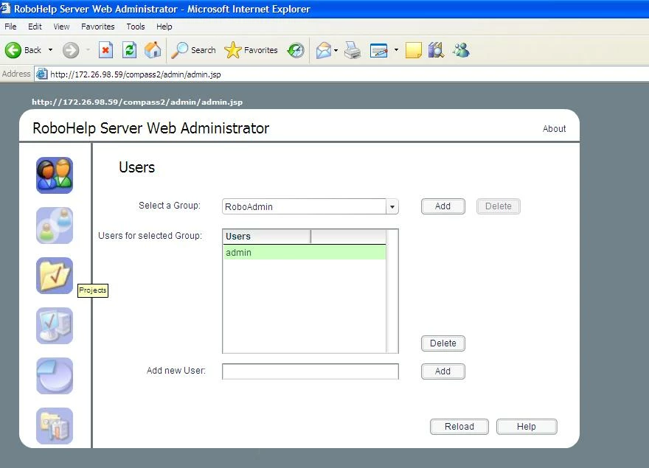The width and height of the screenshot is (649, 468).
Task: Expand the Back button history dropdown arrow
Action: 50,50
